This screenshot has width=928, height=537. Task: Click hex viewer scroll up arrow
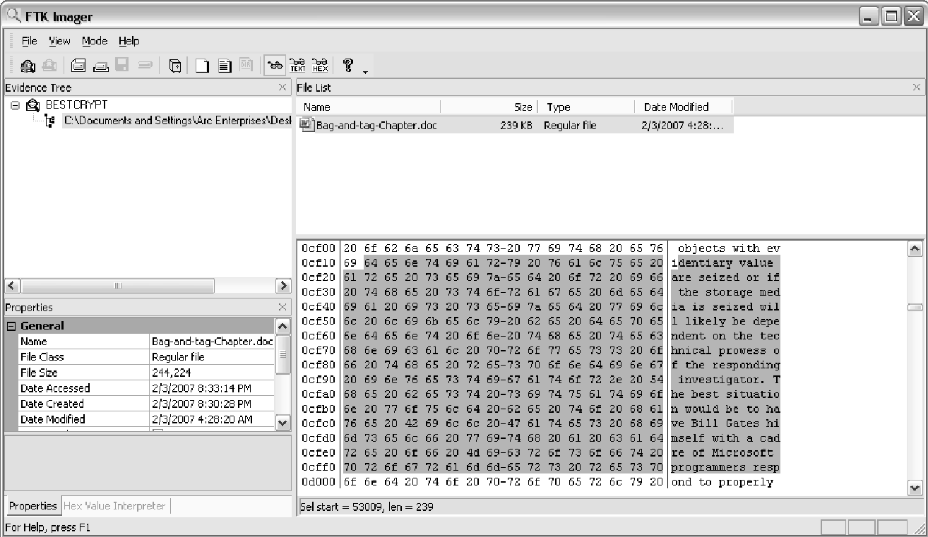pyautogui.click(x=915, y=248)
